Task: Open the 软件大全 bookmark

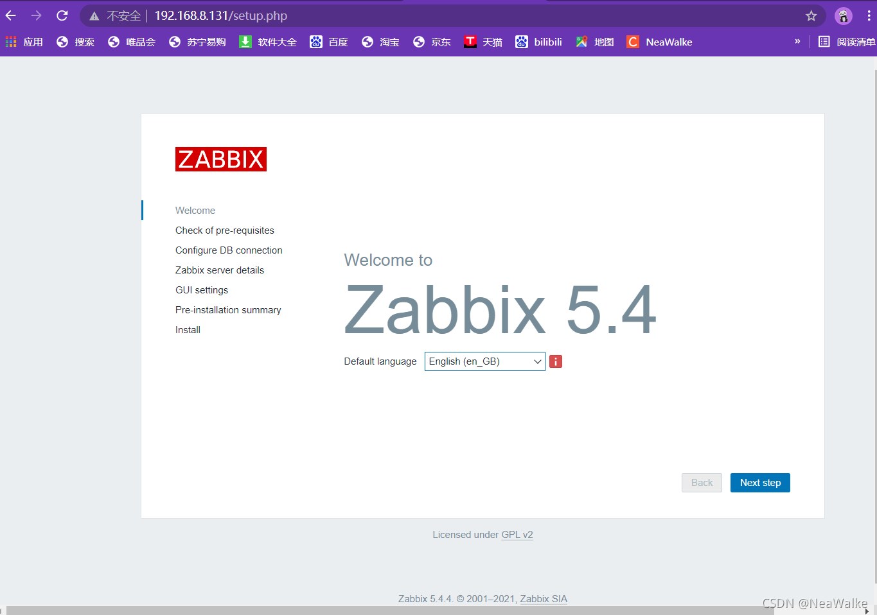Action: click(268, 42)
